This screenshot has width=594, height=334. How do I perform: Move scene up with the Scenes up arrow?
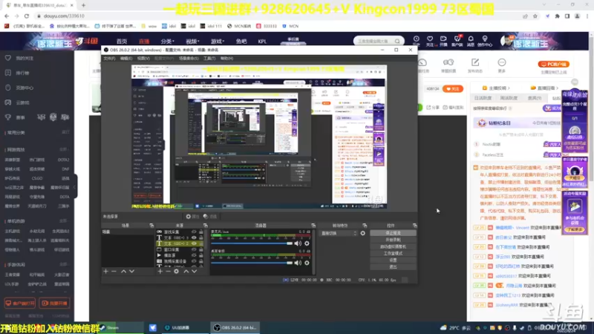point(123,272)
